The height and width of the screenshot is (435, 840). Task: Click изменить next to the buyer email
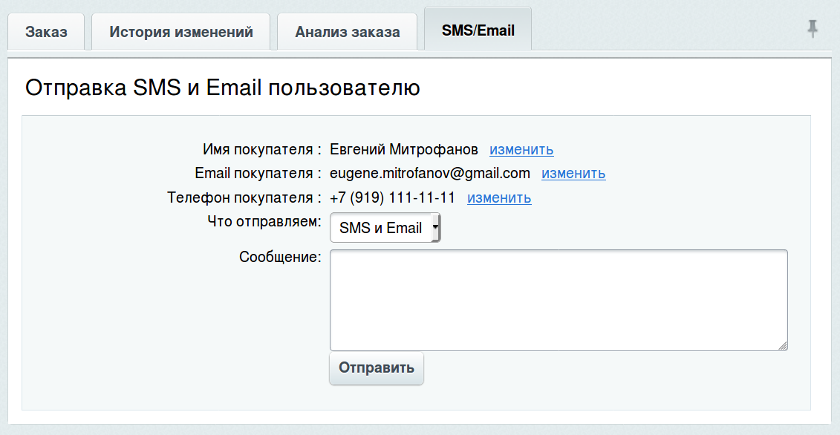click(573, 174)
